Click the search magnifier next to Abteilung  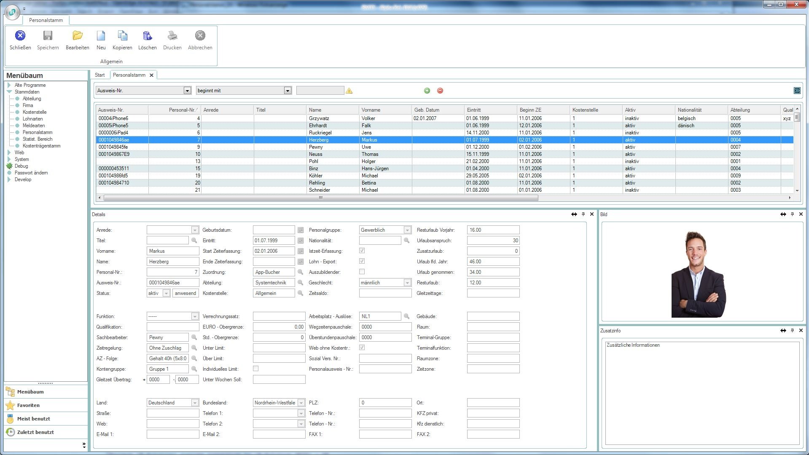[301, 283]
